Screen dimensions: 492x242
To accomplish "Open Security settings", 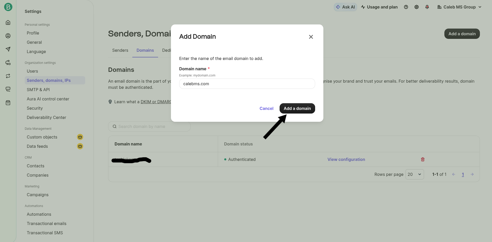I will click(x=35, y=108).
